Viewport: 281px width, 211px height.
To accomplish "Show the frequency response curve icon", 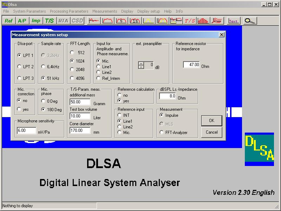I will pyautogui.click(x=107, y=21).
